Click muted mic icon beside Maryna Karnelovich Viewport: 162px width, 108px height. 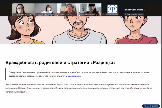pos(80,14)
